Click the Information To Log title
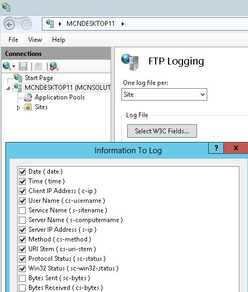 [128, 151]
